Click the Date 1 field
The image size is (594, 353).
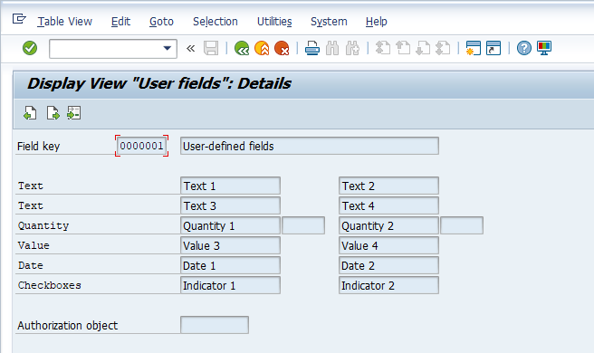click(230, 265)
